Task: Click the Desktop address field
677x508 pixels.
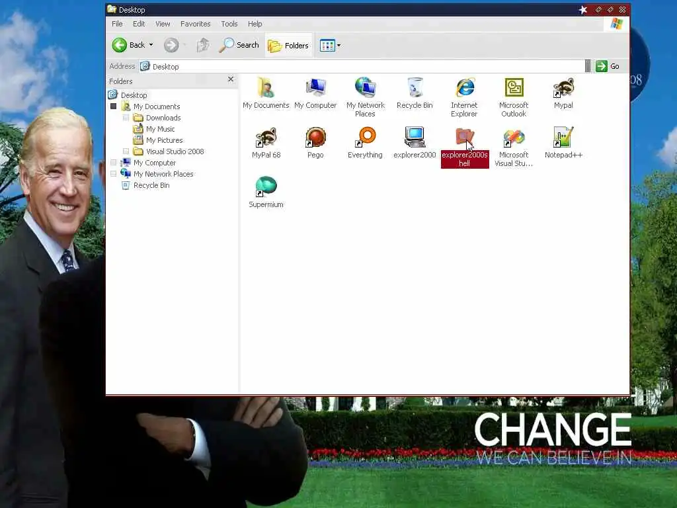Action: [x=362, y=67]
